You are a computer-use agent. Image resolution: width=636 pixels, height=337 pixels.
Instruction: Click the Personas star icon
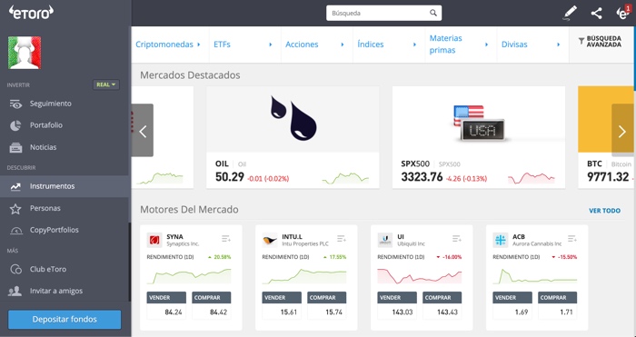[x=15, y=209]
